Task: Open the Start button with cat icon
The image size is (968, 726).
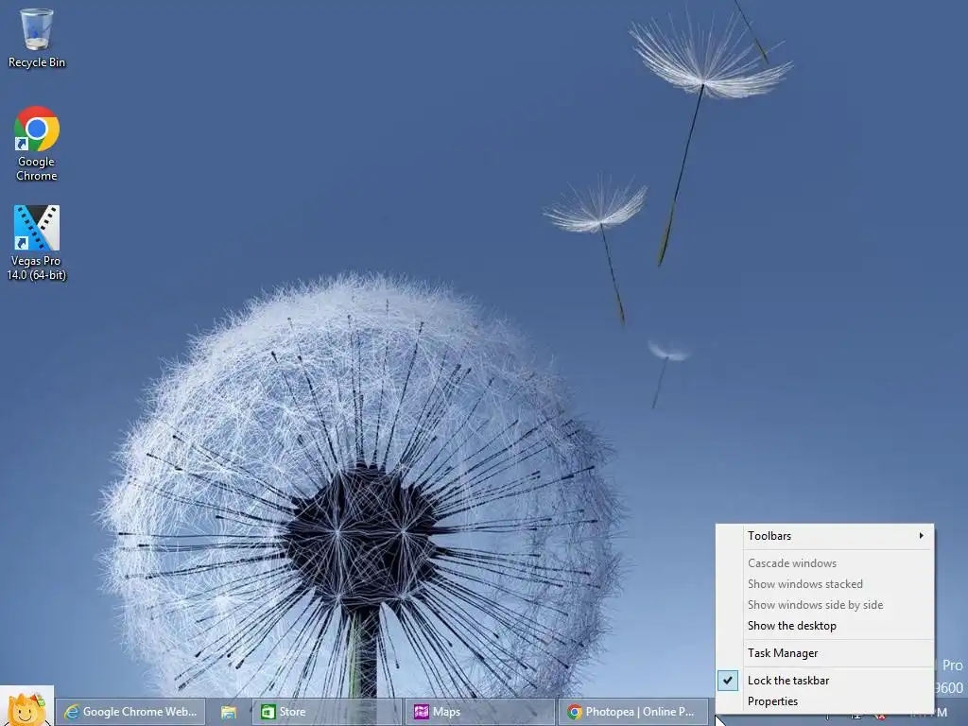Action: click(26, 706)
